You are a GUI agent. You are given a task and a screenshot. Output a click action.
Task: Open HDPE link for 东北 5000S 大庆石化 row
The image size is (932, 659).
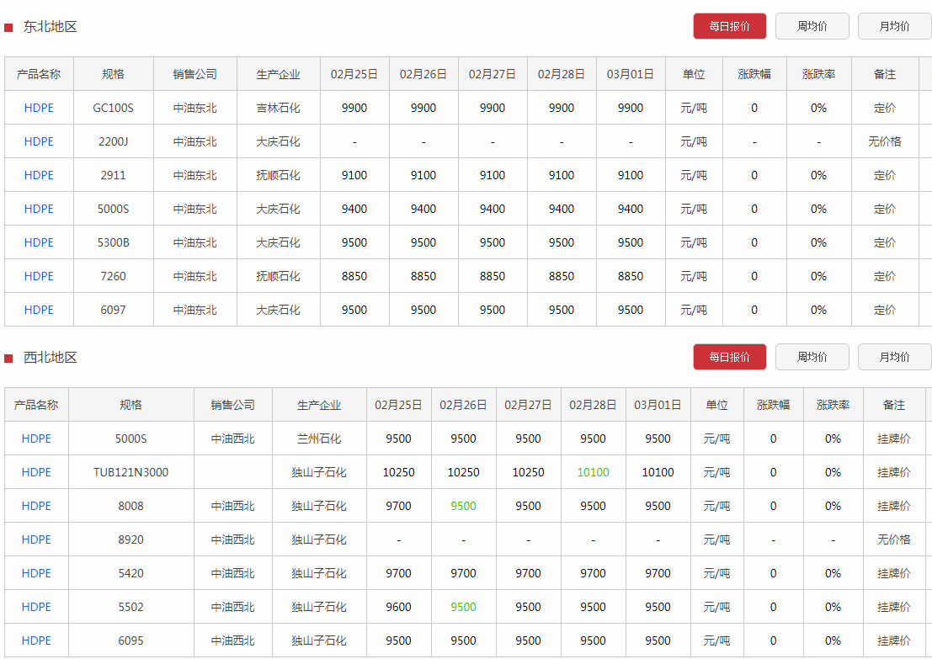pyautogui.click(x=39, y=210)
